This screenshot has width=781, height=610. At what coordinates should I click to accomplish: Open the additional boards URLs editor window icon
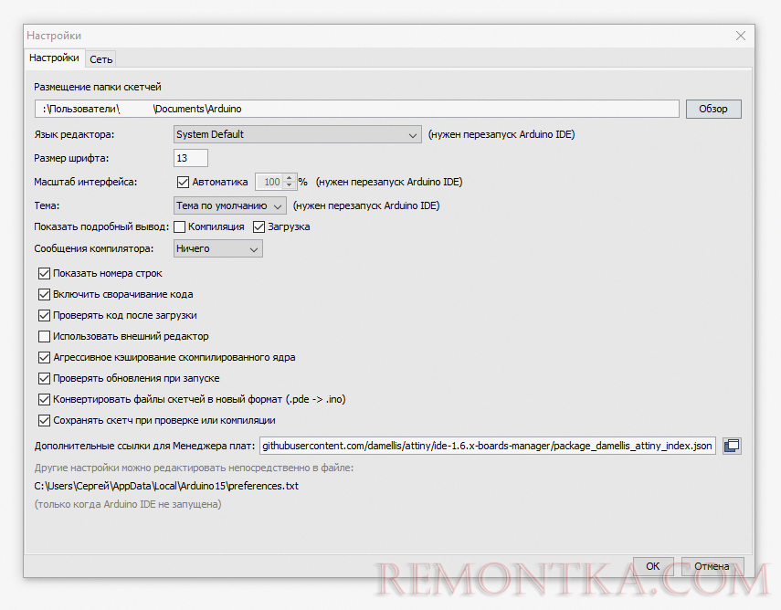[x=732, y=446]
